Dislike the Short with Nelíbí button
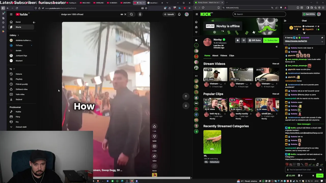The height and width of the screenshot is (183, 326). tap(154, 136)
